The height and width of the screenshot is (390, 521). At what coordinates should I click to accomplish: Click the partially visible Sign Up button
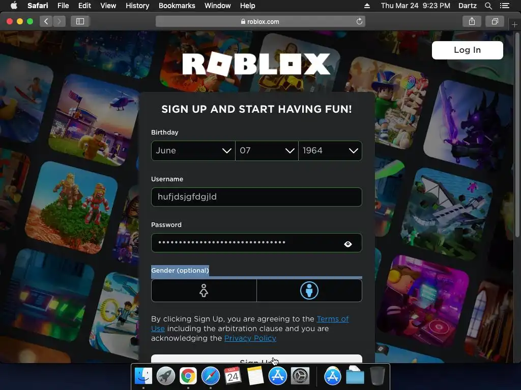256,359
